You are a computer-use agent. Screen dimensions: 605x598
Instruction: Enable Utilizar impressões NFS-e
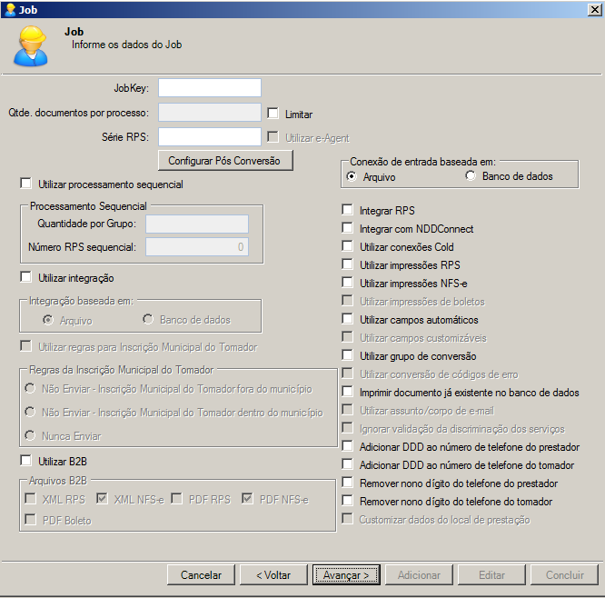[347, 283]
